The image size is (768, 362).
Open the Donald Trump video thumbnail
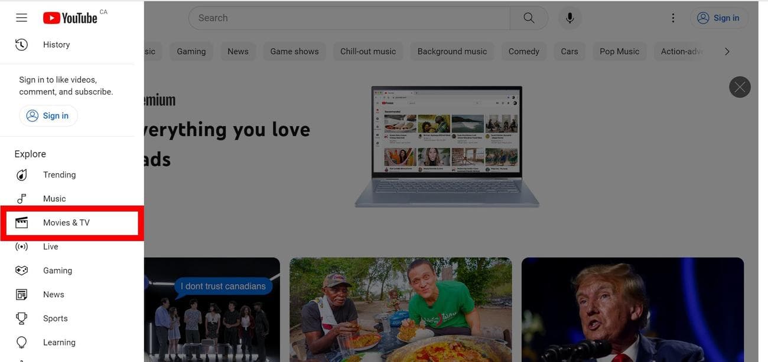tap(632, 309)
